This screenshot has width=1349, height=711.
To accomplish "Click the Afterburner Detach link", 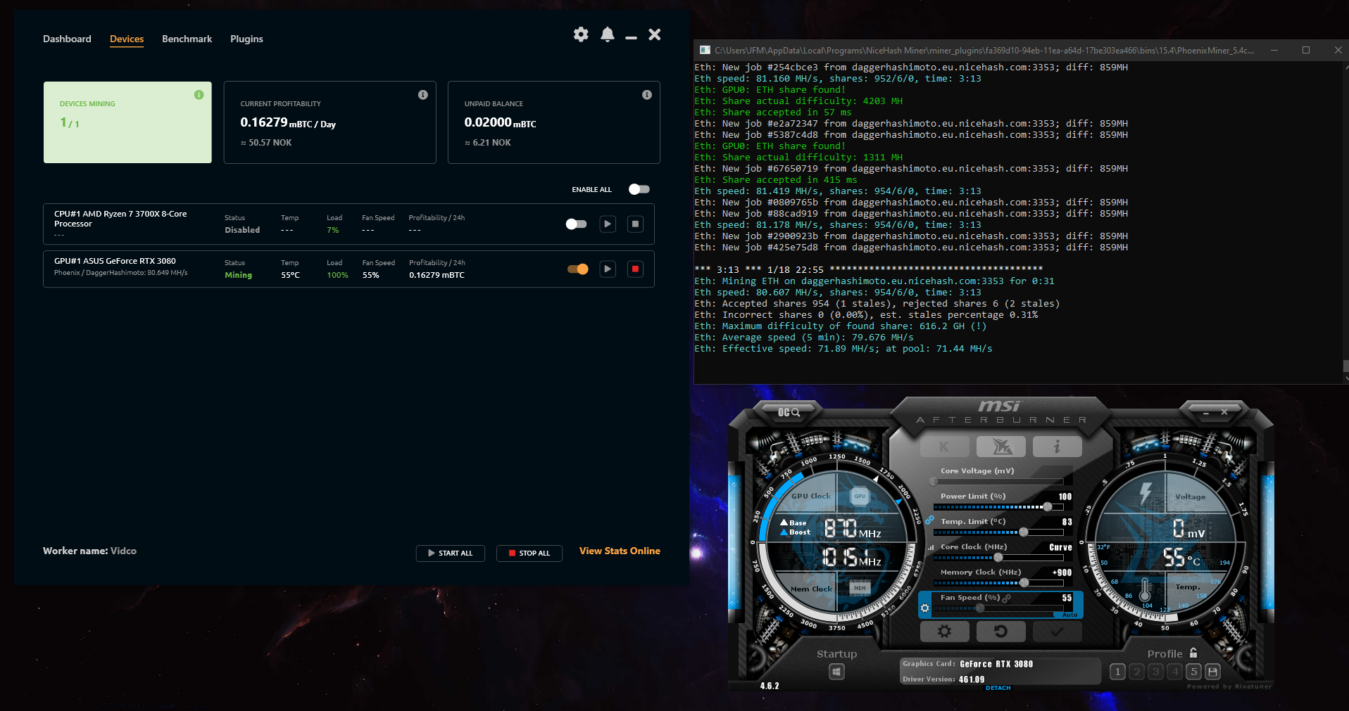I will click(x=998, y=688).
